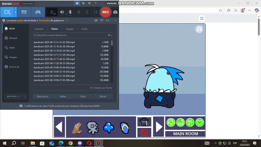Select bandicam 2025-08-10 00-37-16-935.mp4
This screenshot has width=261, height=147.
[71, 72]
